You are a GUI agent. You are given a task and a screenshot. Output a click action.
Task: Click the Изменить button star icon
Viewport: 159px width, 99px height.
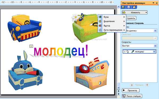pyautogui.click(x=124, y=12)
